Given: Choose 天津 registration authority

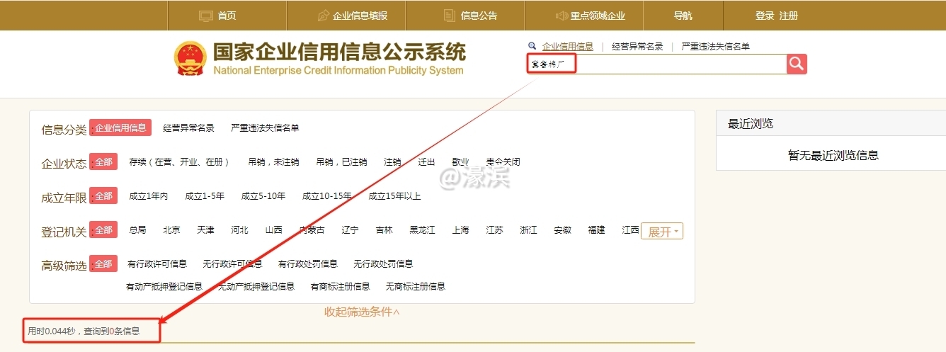Looking at the screenshot, I should click(x=205, y=230).
